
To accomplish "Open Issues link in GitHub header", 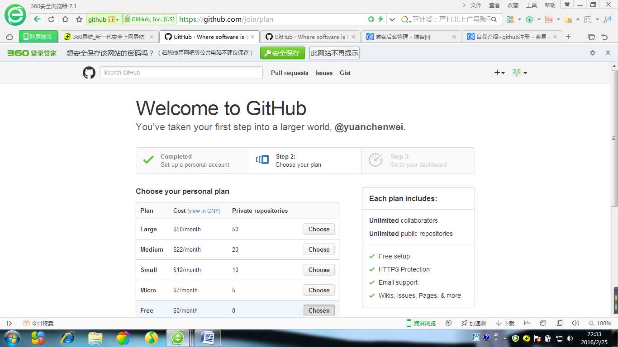I will [x=324, y=73].
